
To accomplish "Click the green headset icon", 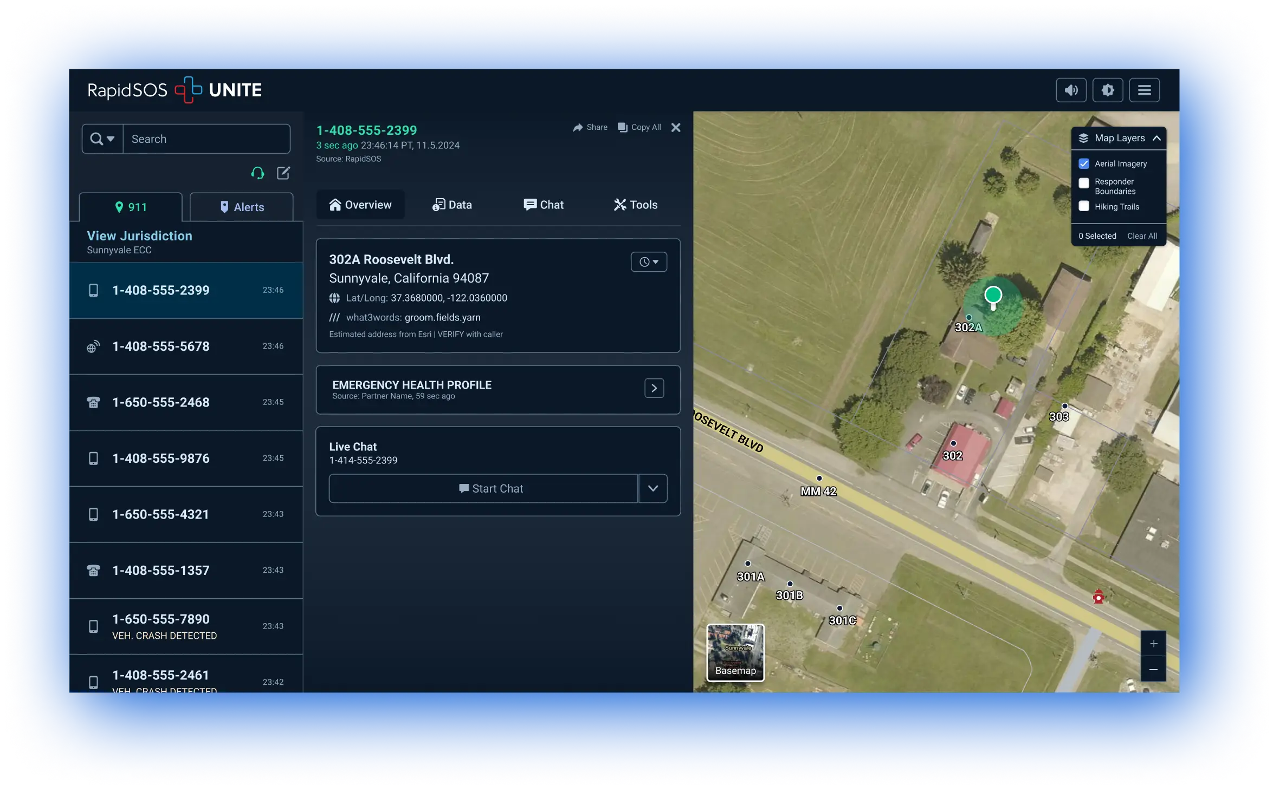I will point(257,173).
